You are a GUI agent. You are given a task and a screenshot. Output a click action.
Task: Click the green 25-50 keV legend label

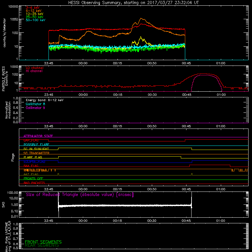tap(35, 17)
